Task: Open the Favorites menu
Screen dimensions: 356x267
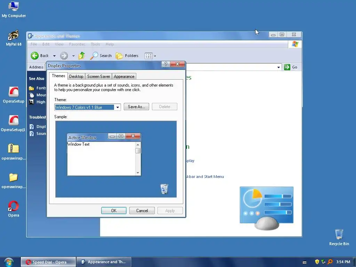Action: [77, 44]
